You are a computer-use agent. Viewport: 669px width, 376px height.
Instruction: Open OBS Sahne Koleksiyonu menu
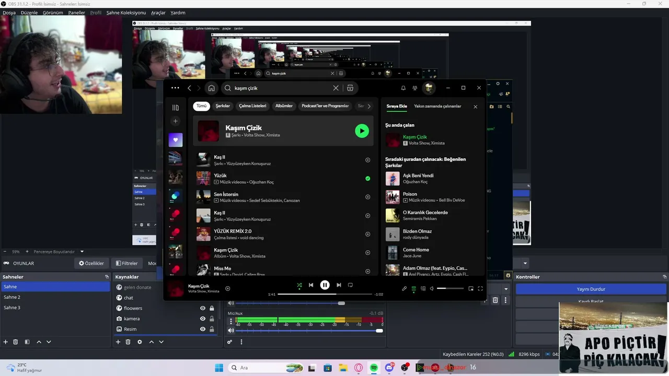pyautogui.click(x=126, y=13)
